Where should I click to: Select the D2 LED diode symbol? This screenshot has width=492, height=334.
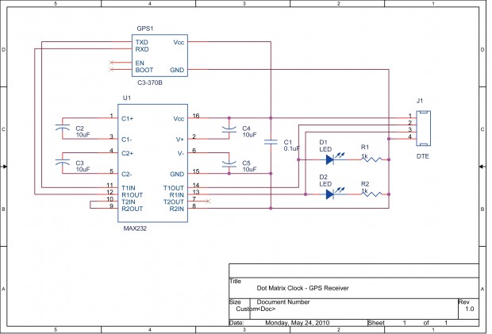pyautogui.click(x=329, y=194)
